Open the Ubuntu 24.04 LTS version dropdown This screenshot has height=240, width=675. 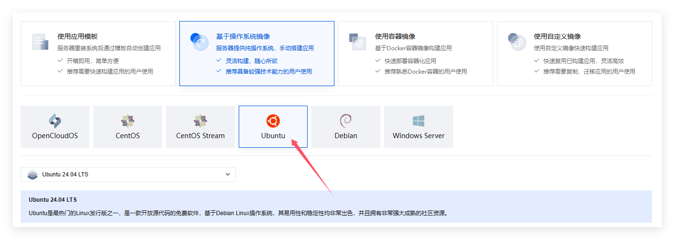pyautogui.click(x=128, y=175)
